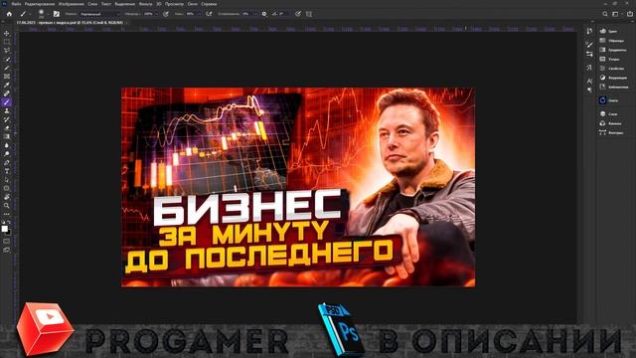Viewport: 636px width, 358px height.
Task: Open the Каналы panel
Action: pyautogui.click(x=611, y=123)
